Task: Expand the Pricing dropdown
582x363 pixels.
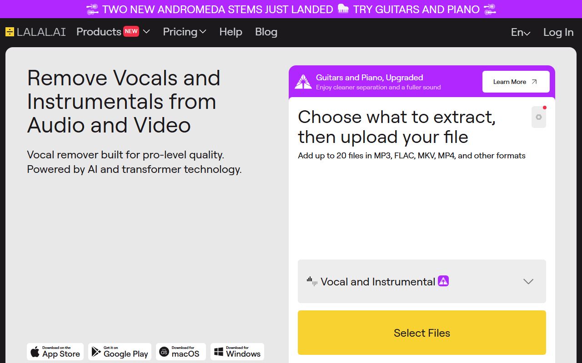Action: tap(185, 32)
